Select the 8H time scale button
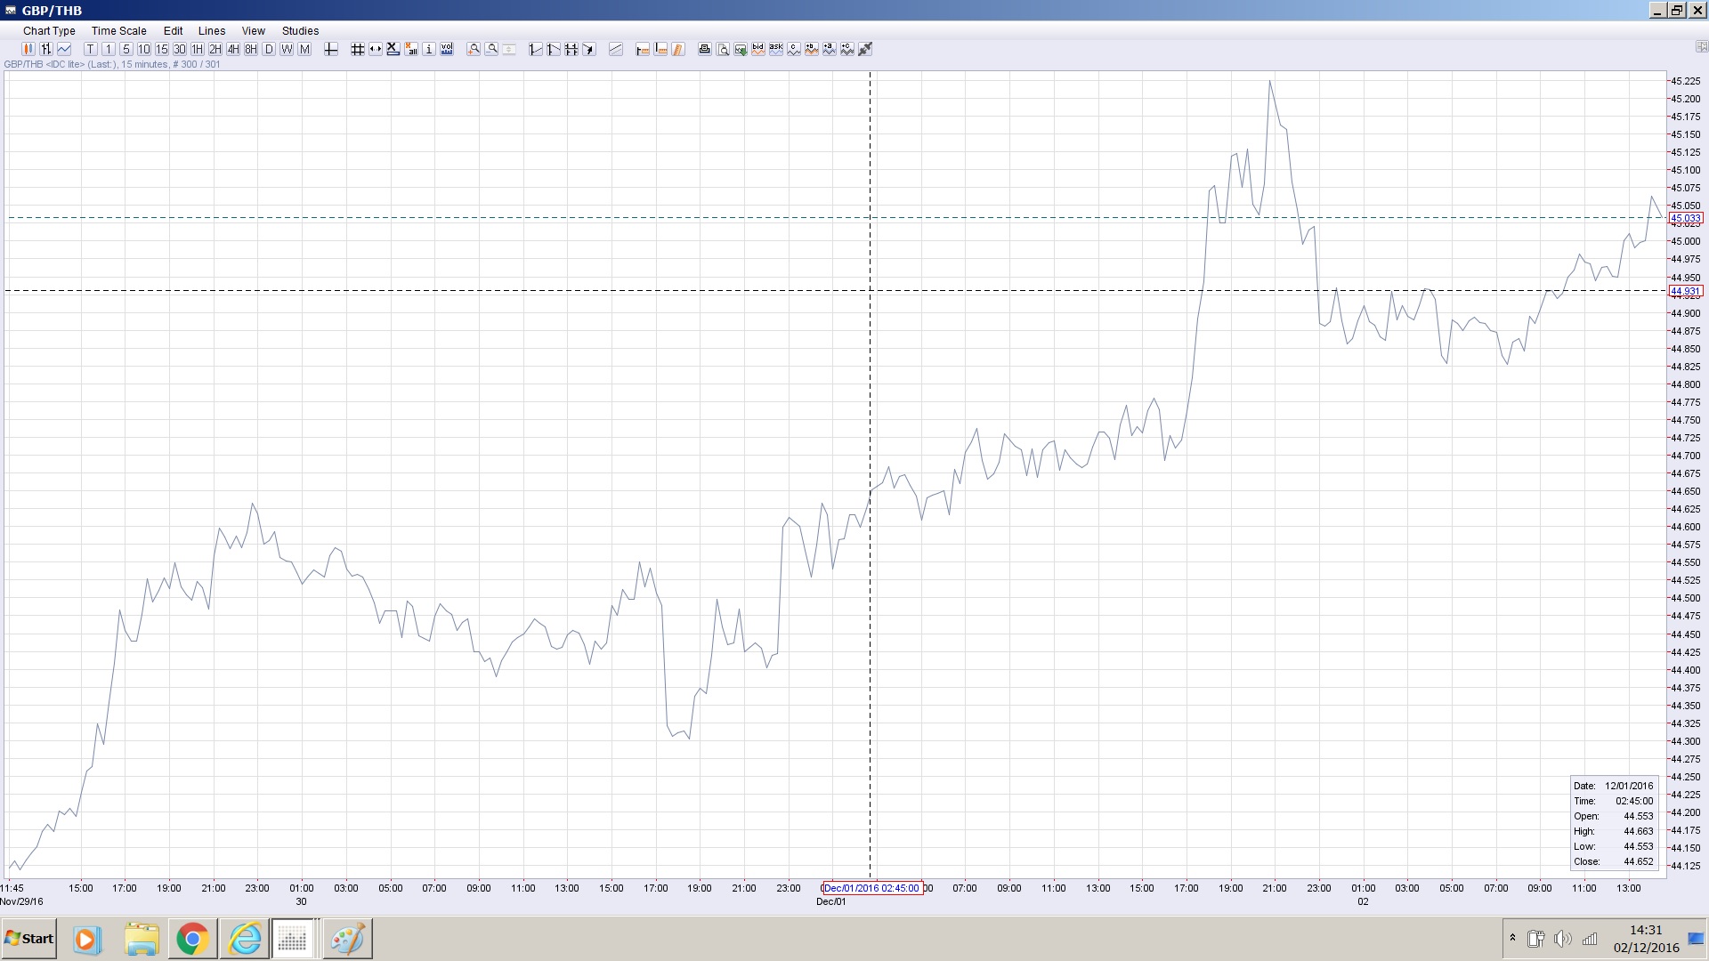The height and width of the screenshot is (961, 1709). (x=251, y=49)
